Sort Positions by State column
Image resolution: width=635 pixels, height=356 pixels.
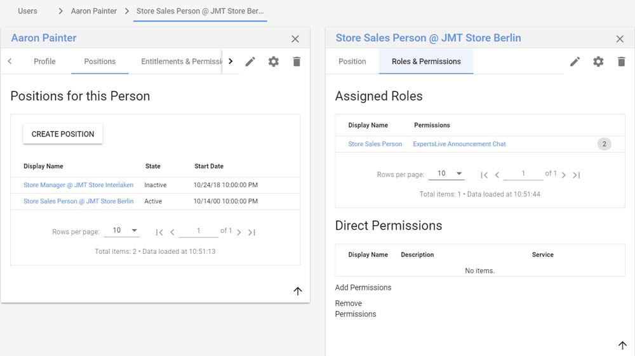[152, 166]
